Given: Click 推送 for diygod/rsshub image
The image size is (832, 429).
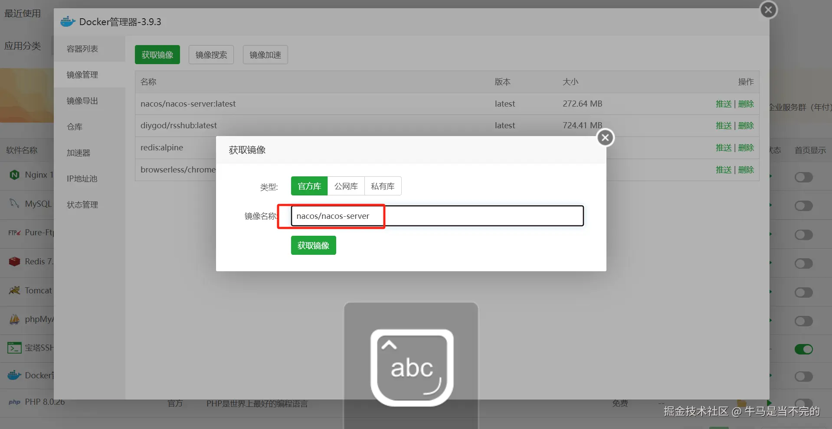Looking at the screenshot, I should coord(724,126).
